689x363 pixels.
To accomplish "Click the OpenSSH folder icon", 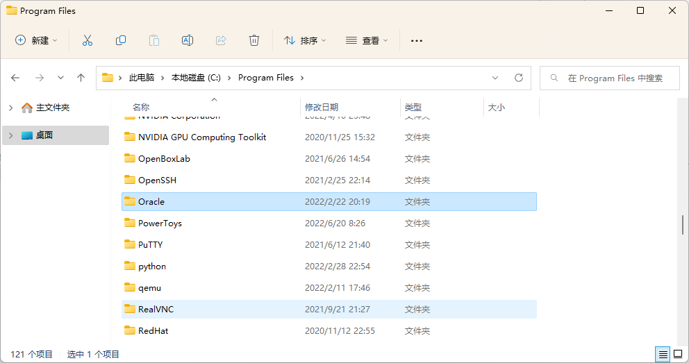I will point(130,180).
